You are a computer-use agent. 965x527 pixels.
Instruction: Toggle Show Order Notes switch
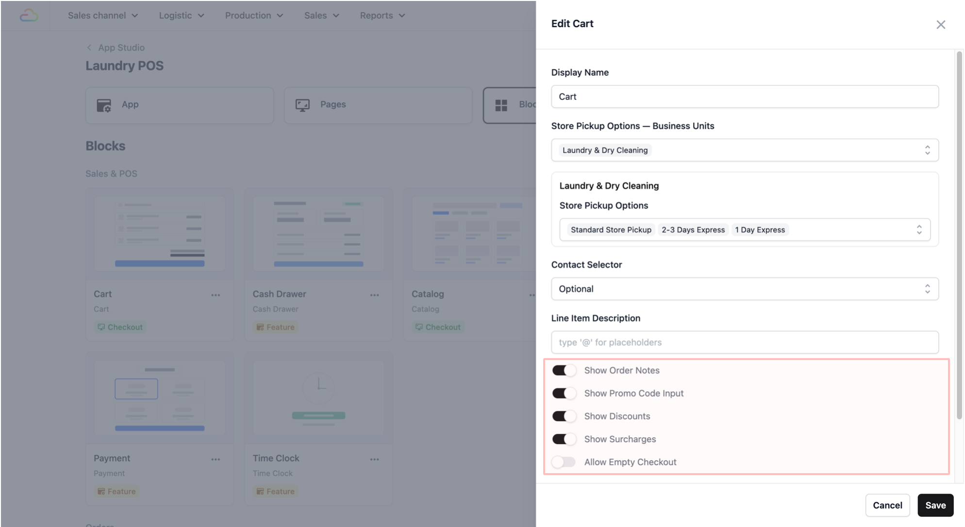click(x=564, y=370)
